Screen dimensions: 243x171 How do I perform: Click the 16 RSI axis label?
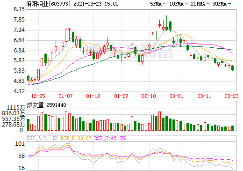pyautogui.click(x=21, y=168)
